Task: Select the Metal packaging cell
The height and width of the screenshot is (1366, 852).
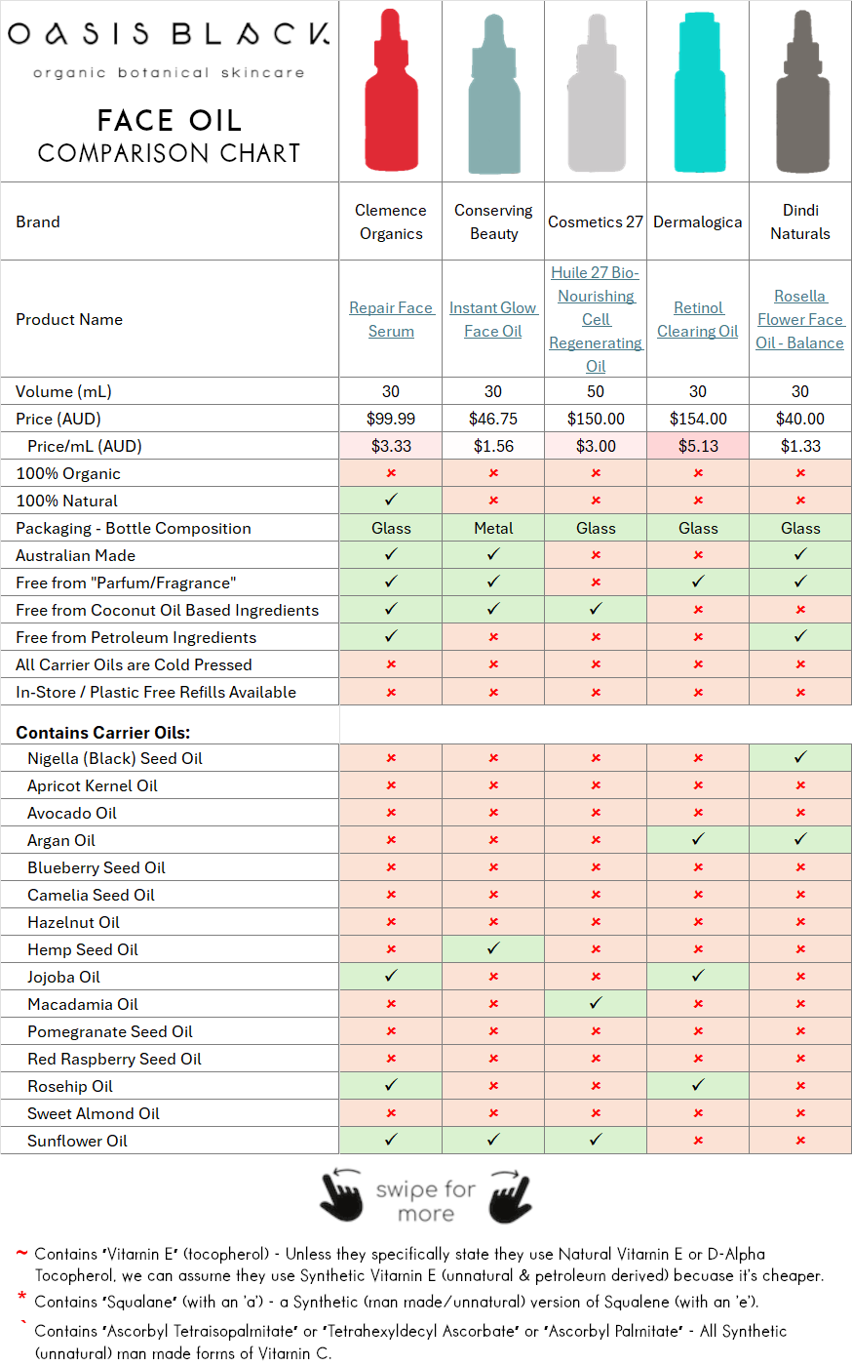Action: (x=493, y=528)
